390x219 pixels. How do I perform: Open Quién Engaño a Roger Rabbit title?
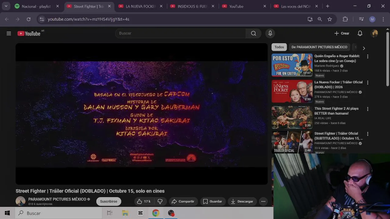pos(337,58)
